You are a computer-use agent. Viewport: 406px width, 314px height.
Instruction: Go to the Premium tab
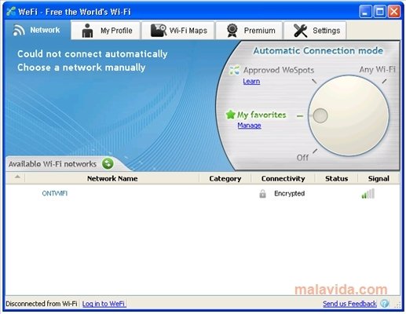pos(249,31)
